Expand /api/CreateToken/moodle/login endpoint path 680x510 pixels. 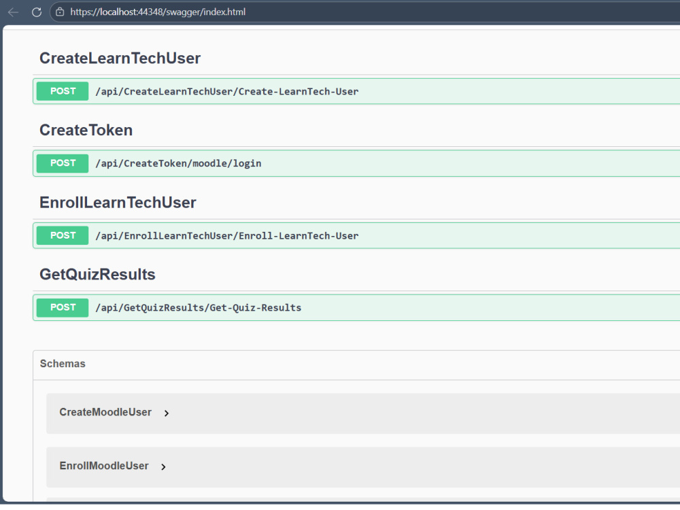click(178, 163)
